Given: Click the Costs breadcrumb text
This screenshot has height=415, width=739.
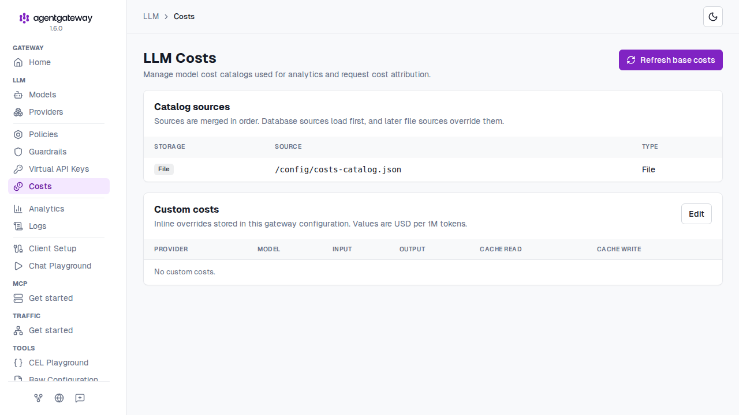Looking at the screenshot, I should [x=184, y=16].
